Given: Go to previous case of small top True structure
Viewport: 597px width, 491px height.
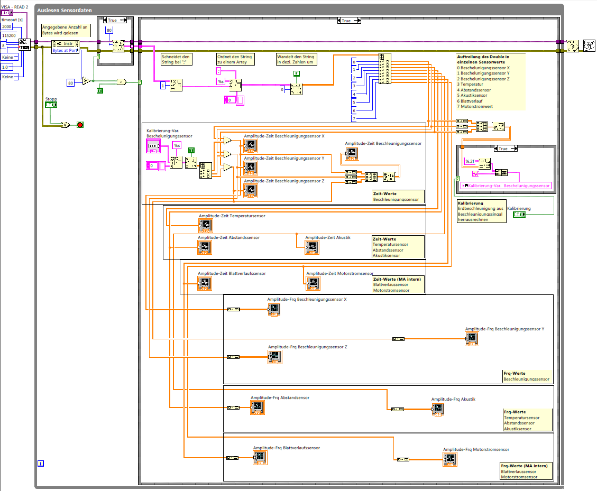Looking at the screenshot, I should 105,20.
